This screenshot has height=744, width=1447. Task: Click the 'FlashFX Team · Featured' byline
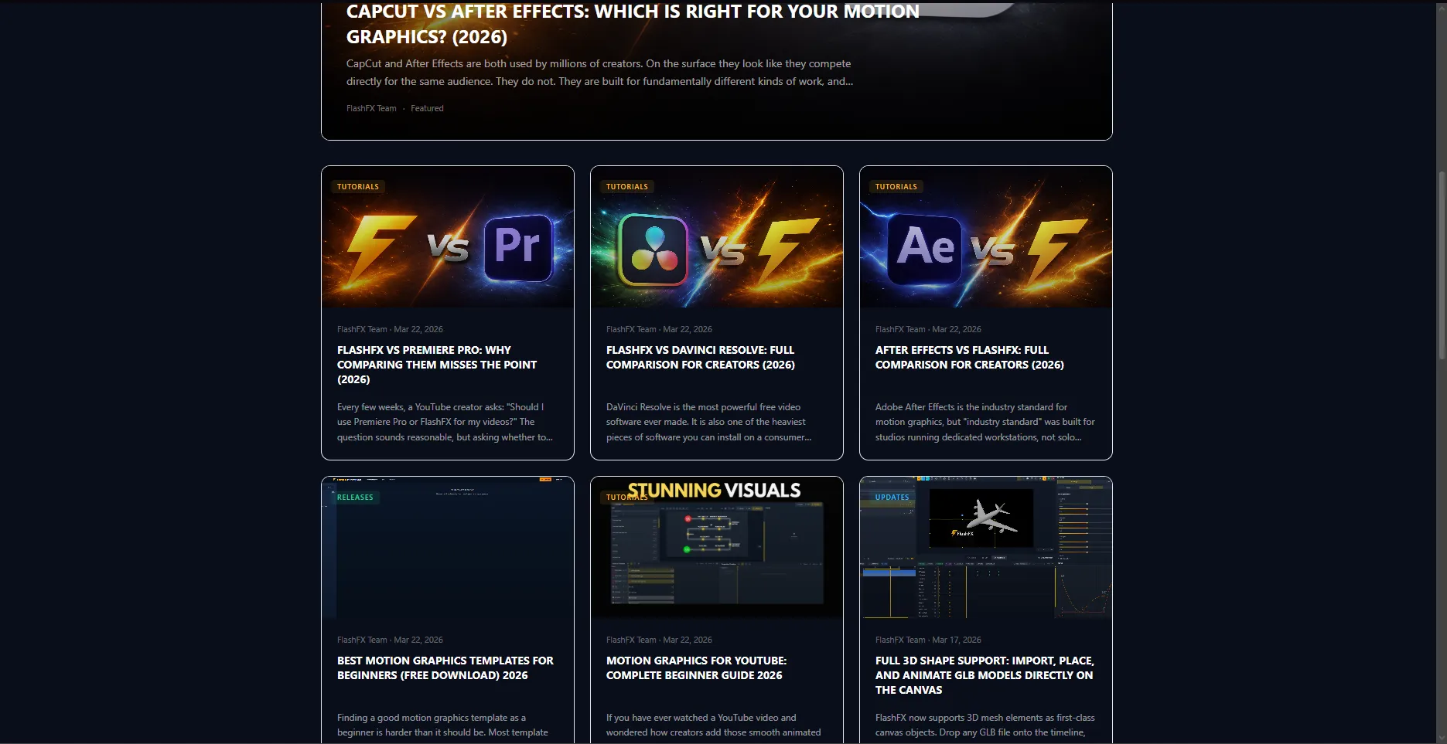coord(394,108)
